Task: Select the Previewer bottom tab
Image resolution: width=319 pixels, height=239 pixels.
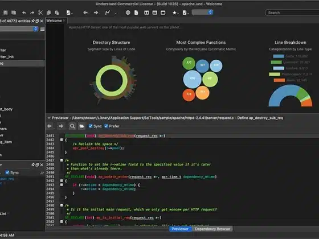Action: point(180,229)
